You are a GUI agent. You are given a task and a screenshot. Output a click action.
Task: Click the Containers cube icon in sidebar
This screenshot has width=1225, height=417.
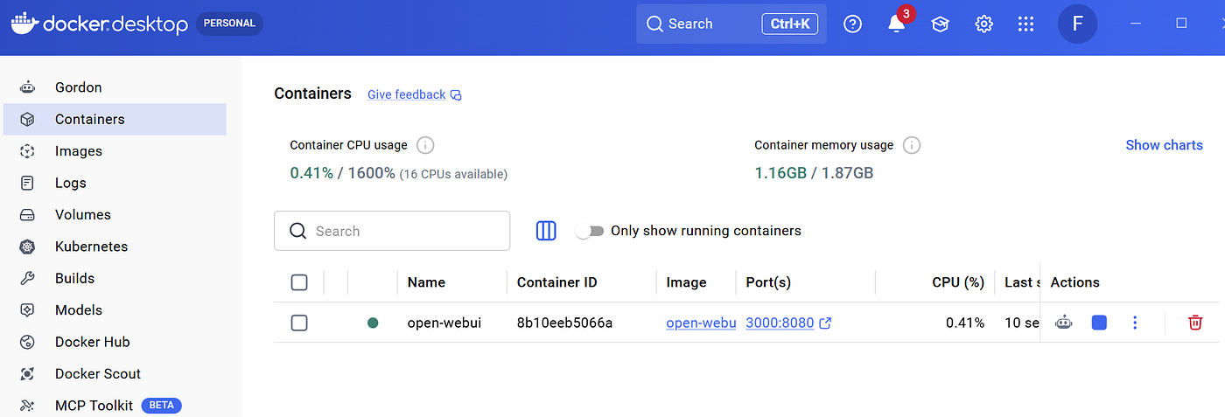[x=27, y=119]
